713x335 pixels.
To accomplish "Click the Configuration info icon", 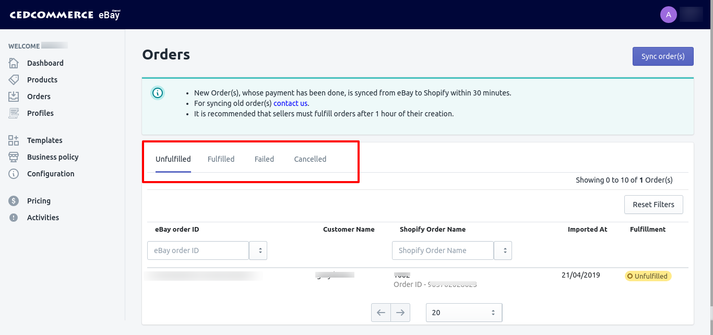I will click(14, 174).
